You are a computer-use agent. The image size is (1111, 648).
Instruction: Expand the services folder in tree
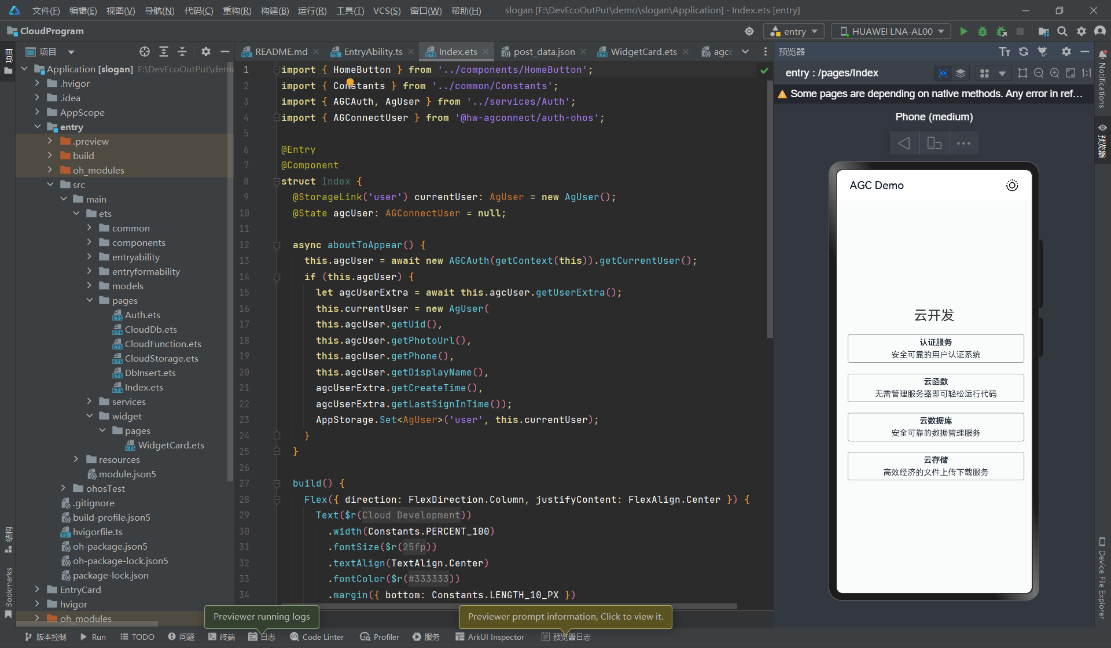(89, 402)
